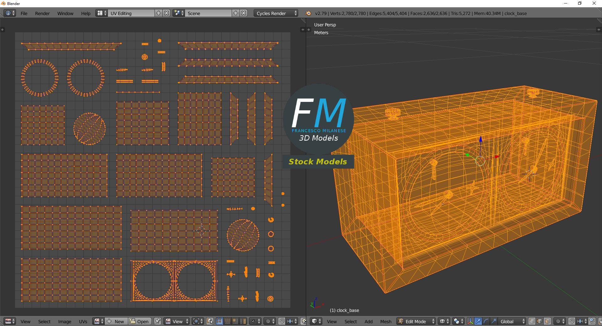Click the '(1) clock_base' object label
Screen dimensions: 602x326
coord(344,310)
